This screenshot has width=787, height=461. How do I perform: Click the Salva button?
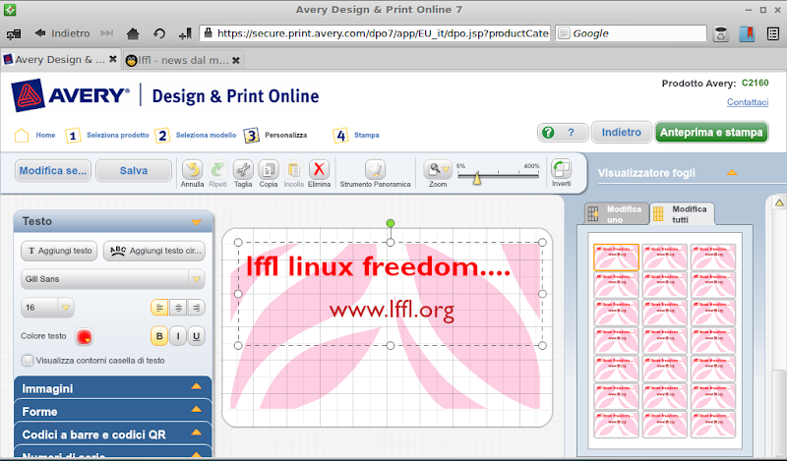click(134, 171)
